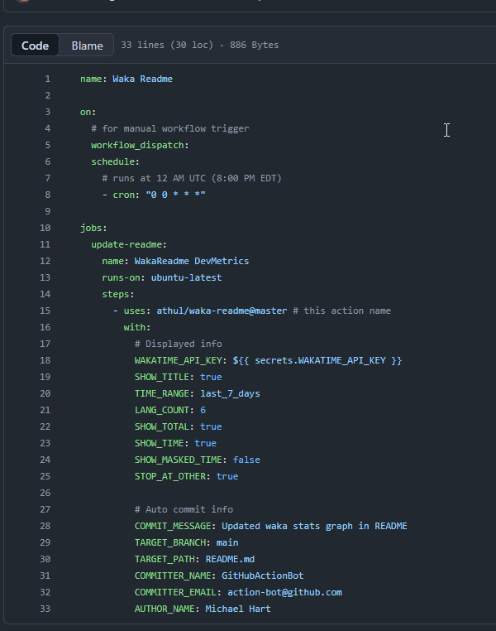Select line number 15 in gutter
Viewport: 496px width, 631px height.
tap(45, 311)
